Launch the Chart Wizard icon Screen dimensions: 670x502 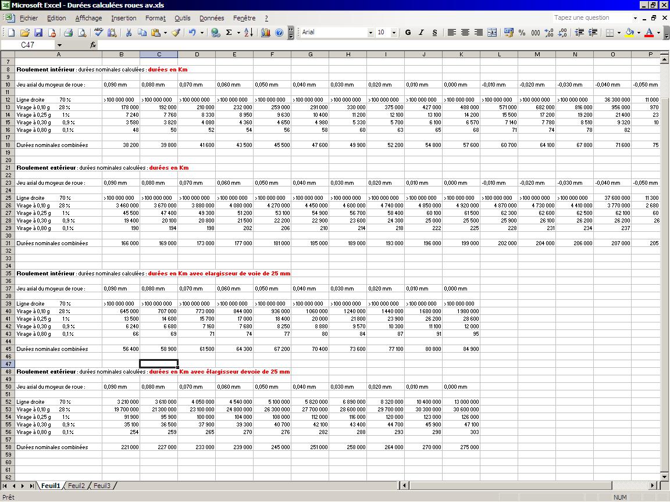[266, 33]
